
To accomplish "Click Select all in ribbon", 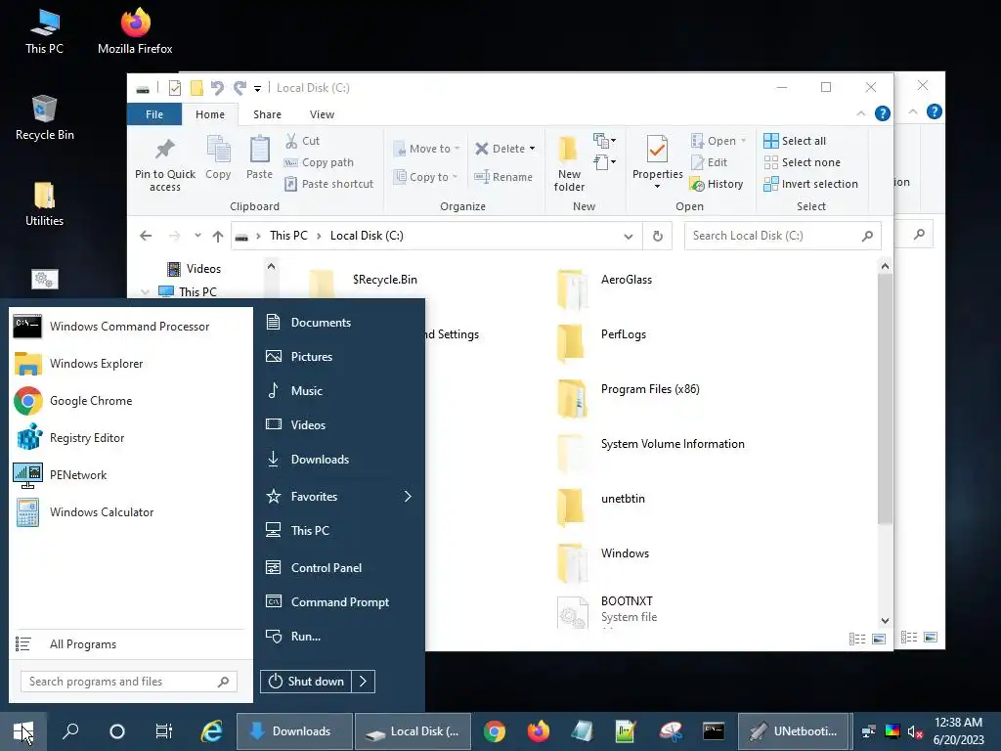I will 795,141.
